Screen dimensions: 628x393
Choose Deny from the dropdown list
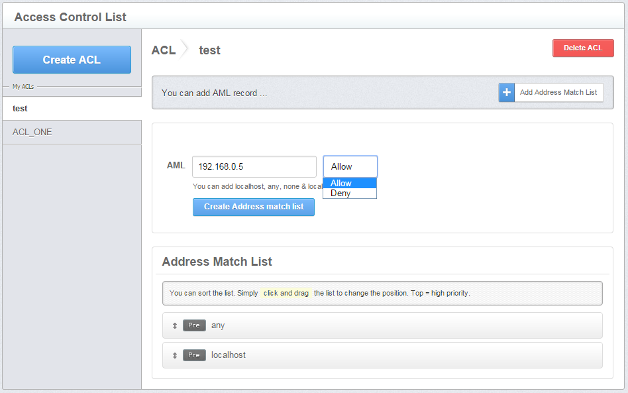click(341, 194)
